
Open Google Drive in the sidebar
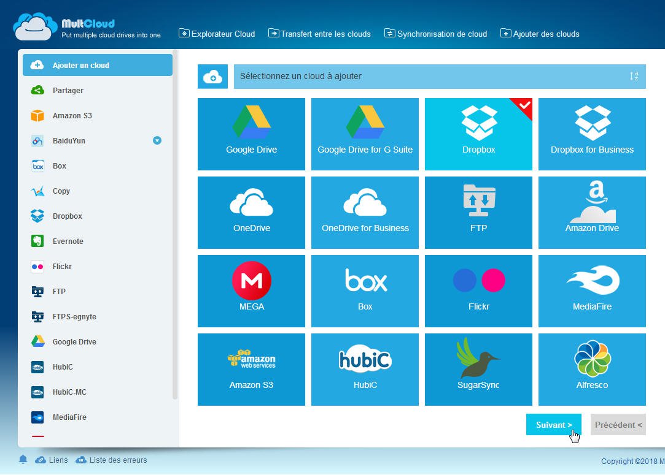coord(98,341)
